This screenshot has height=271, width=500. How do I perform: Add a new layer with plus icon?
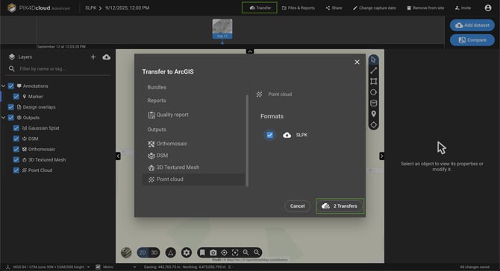pos(93,57)
